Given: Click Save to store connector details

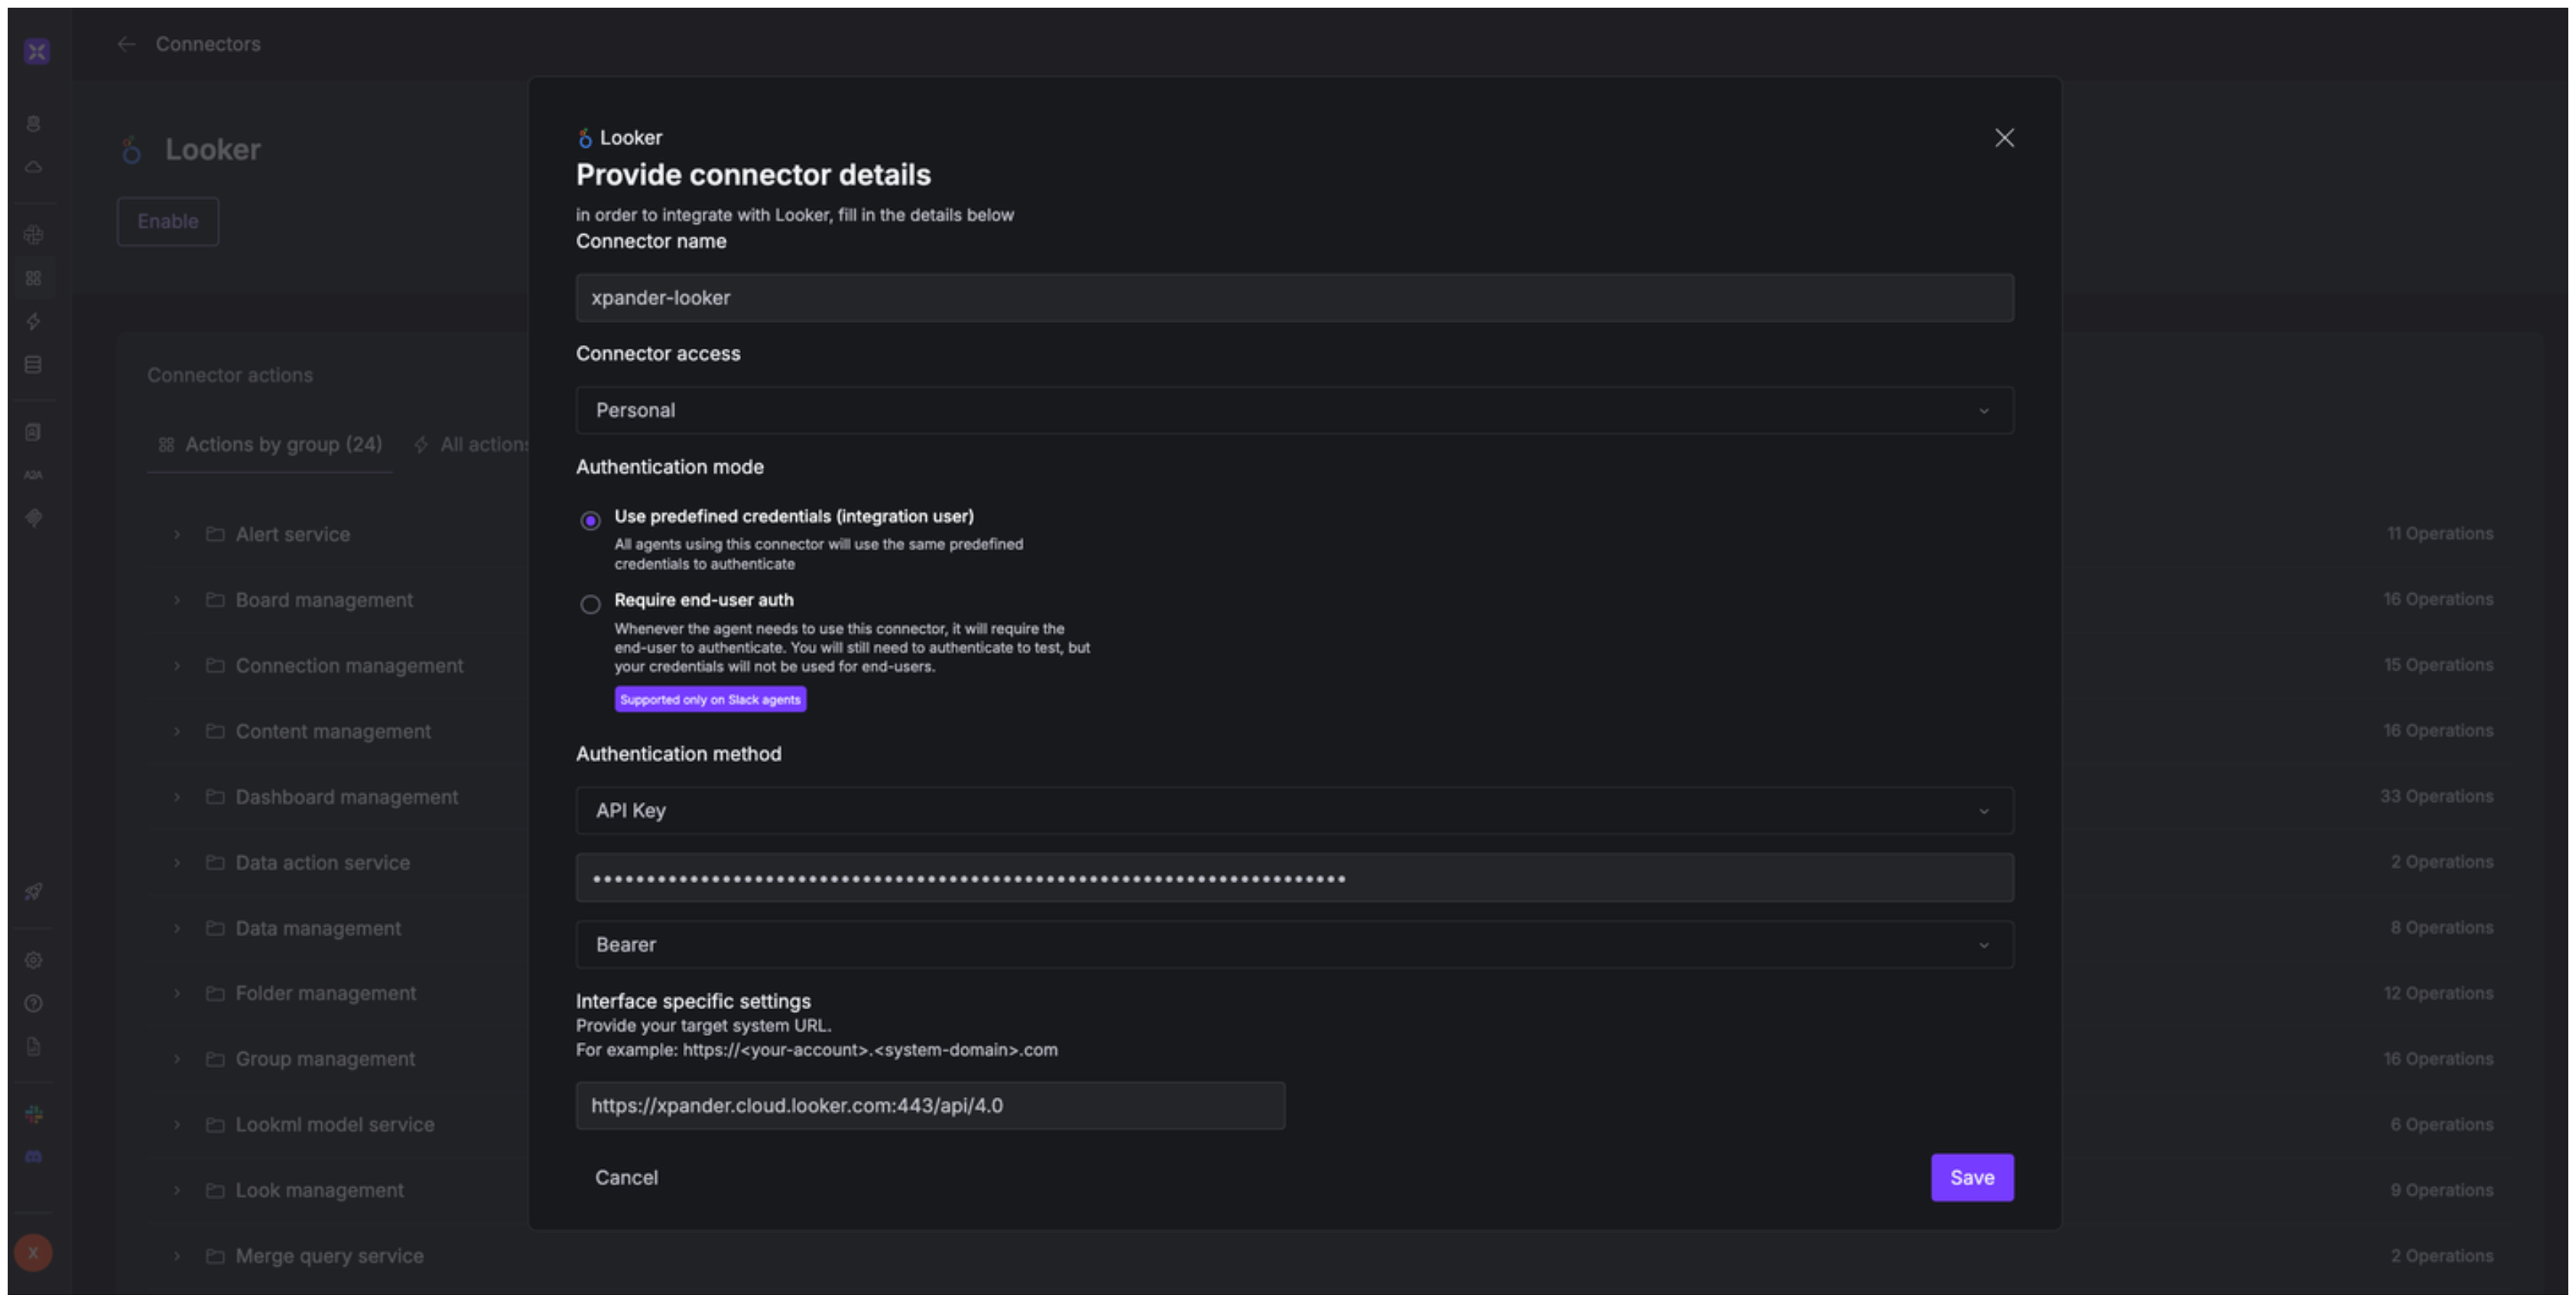Looking at the screenshot, I should pyautogui.click(x=1971, y=1177).
